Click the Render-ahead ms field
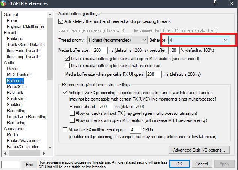238x170 pixels. tap(106, 106)
